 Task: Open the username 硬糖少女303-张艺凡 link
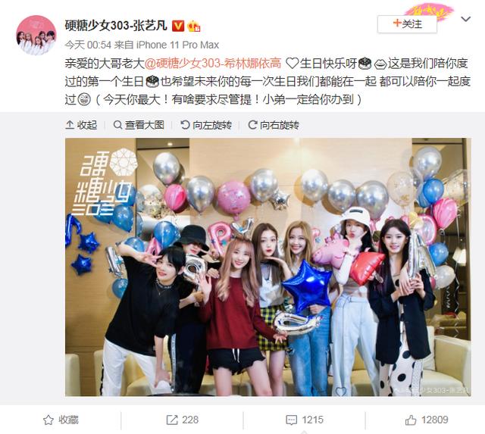point(116,25)
